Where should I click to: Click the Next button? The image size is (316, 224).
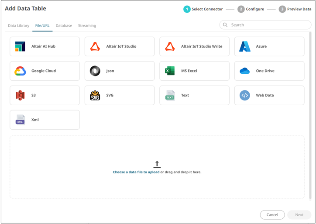coord(299,215)
